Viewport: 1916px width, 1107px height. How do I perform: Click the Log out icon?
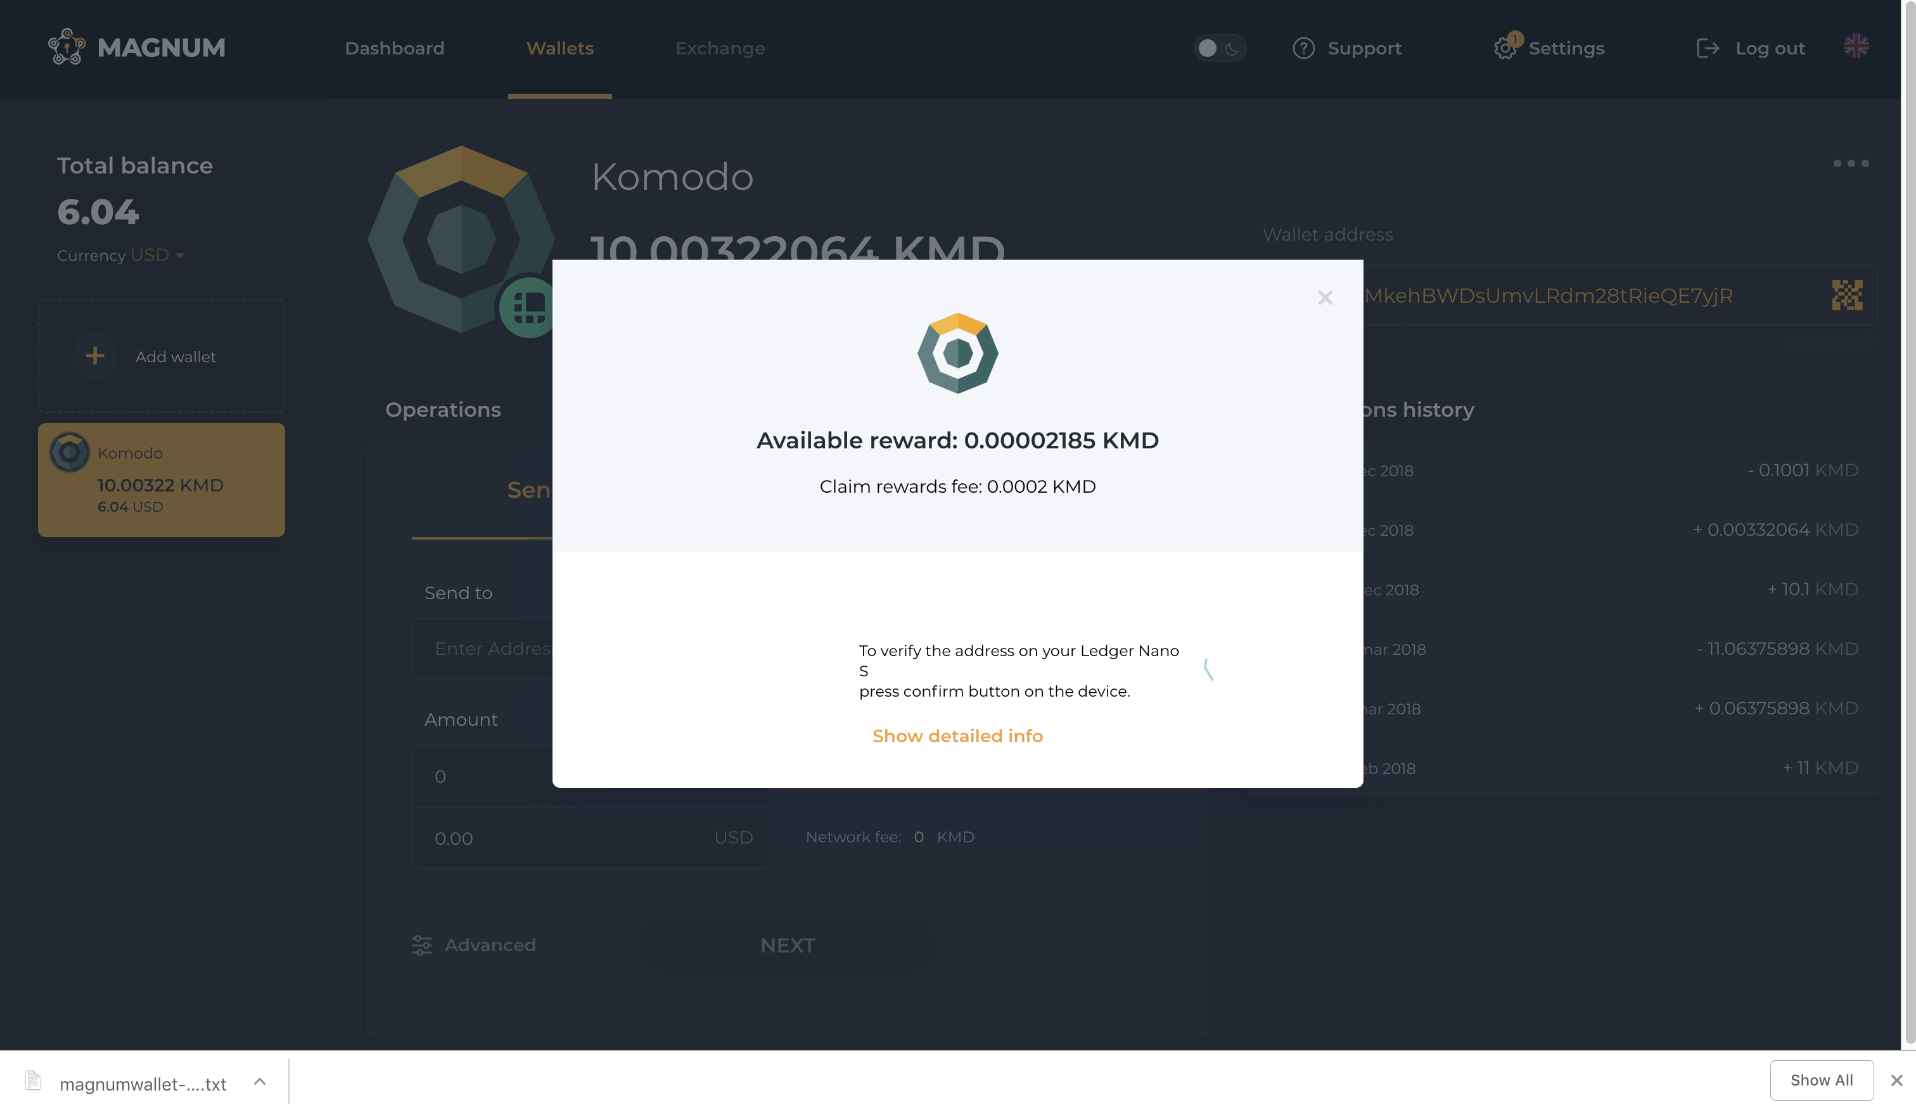(1707, 48)
